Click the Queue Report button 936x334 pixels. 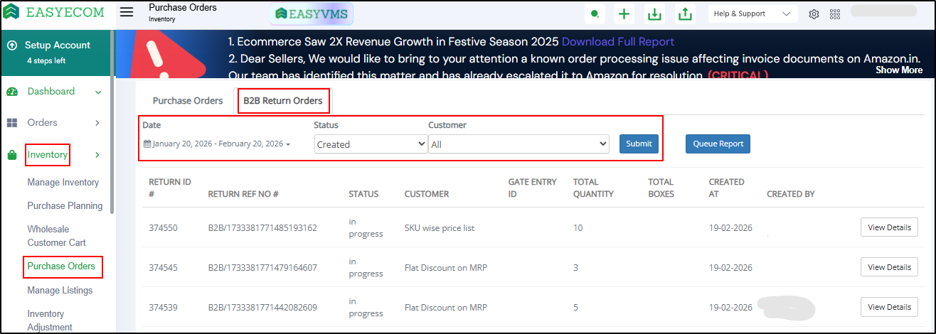pos(718,144)
